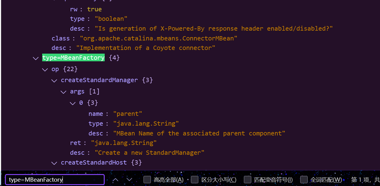The width and height of the screenshot is (380, 186).
Task: Click the find previous match arrow
Action: 115,180
